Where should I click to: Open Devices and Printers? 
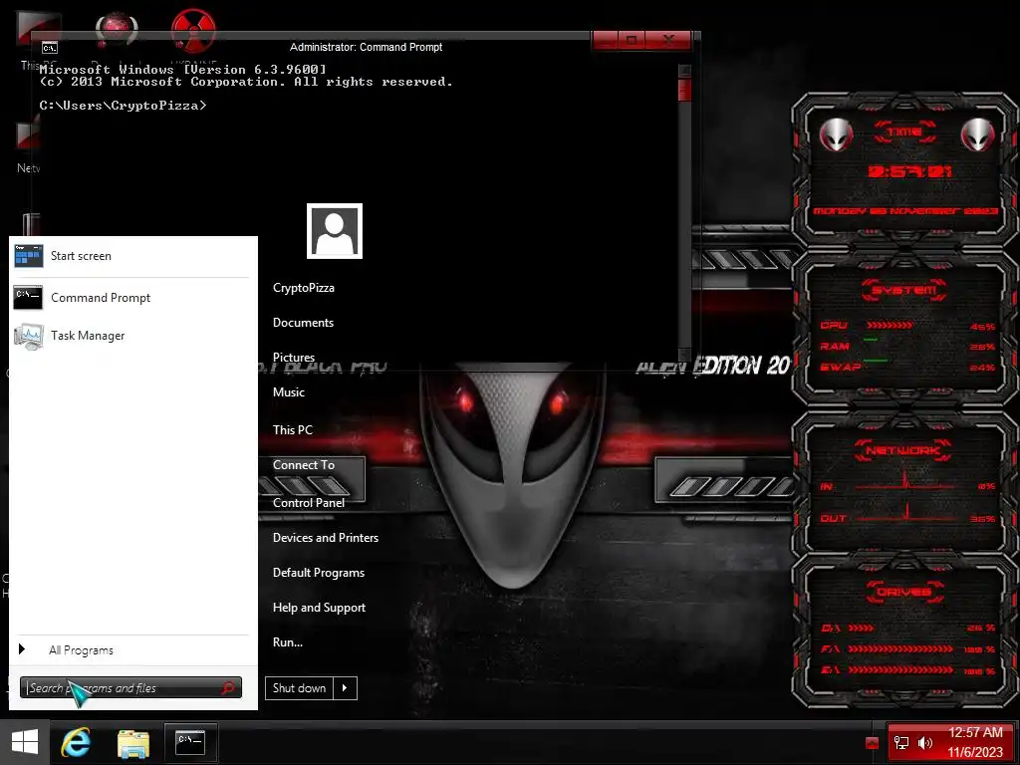[x=326, y=538]
